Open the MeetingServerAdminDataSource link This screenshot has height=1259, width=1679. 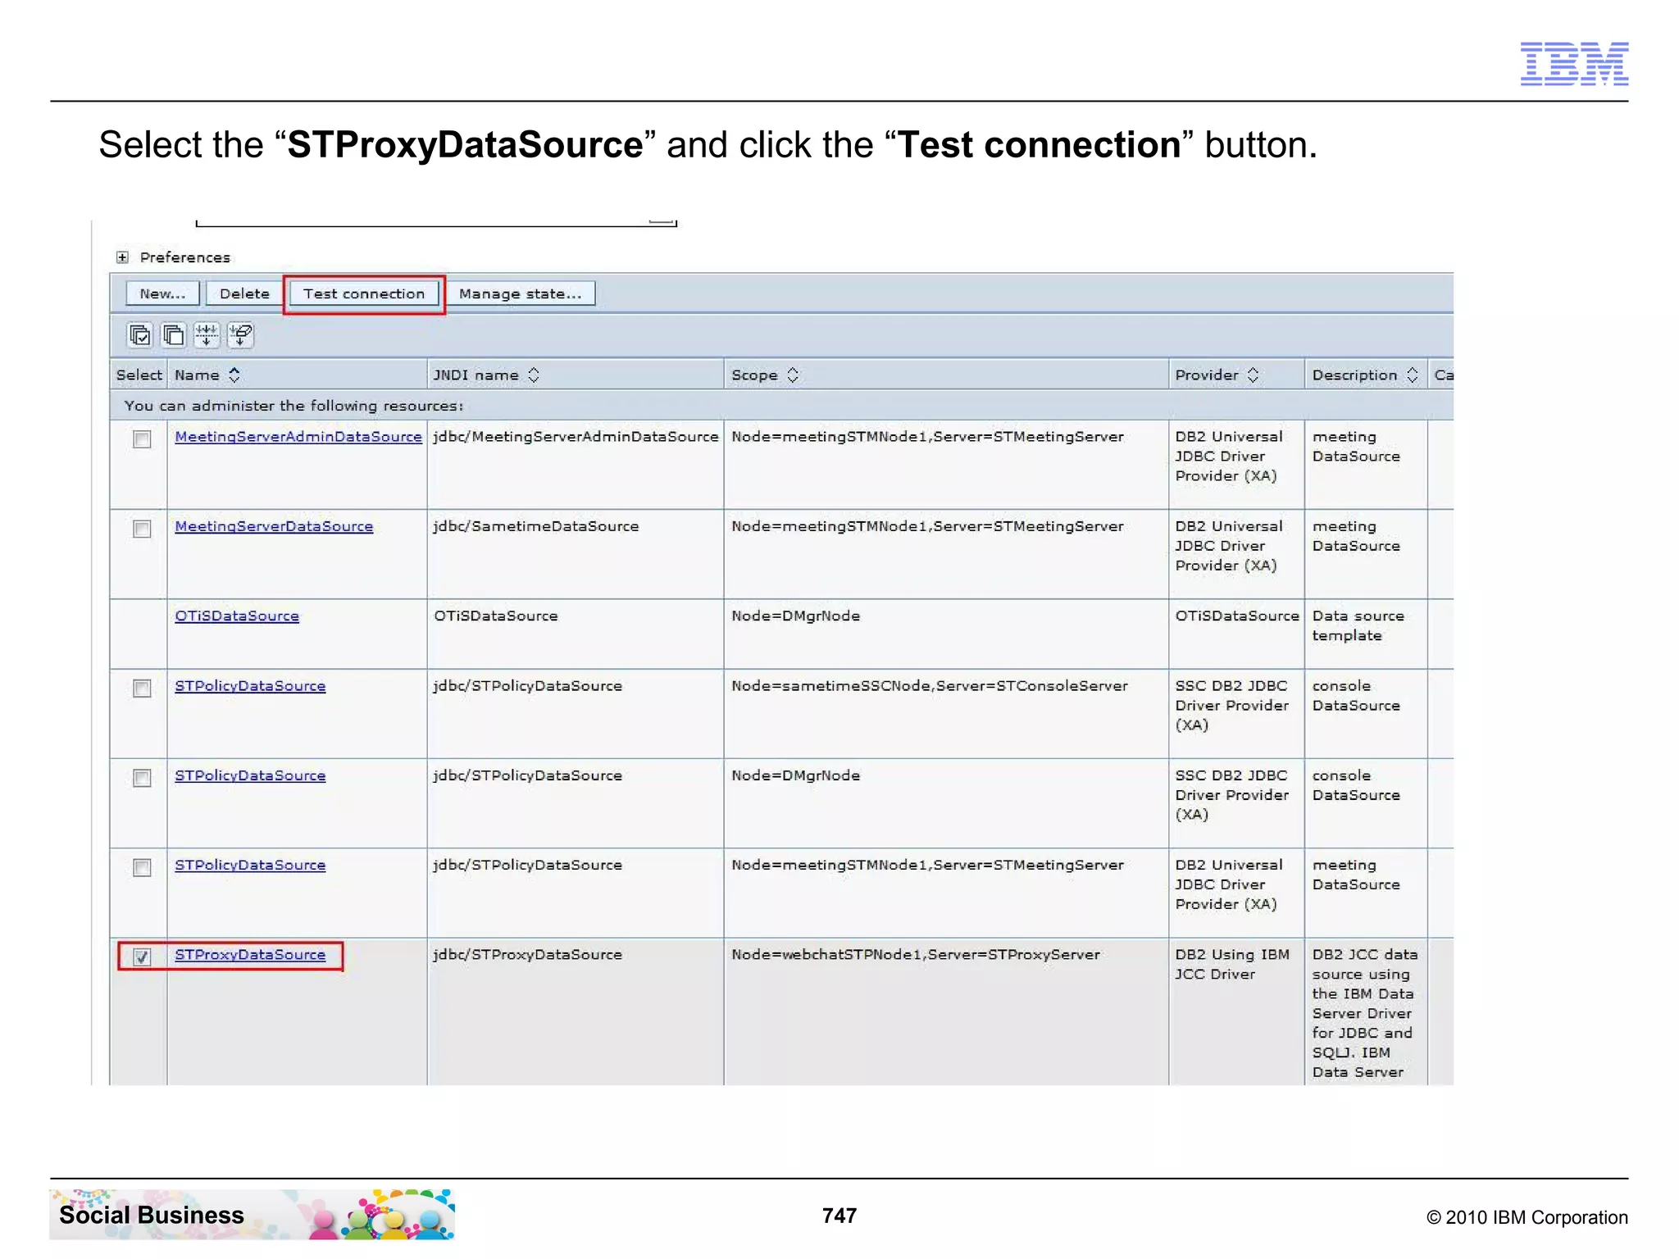298,437
